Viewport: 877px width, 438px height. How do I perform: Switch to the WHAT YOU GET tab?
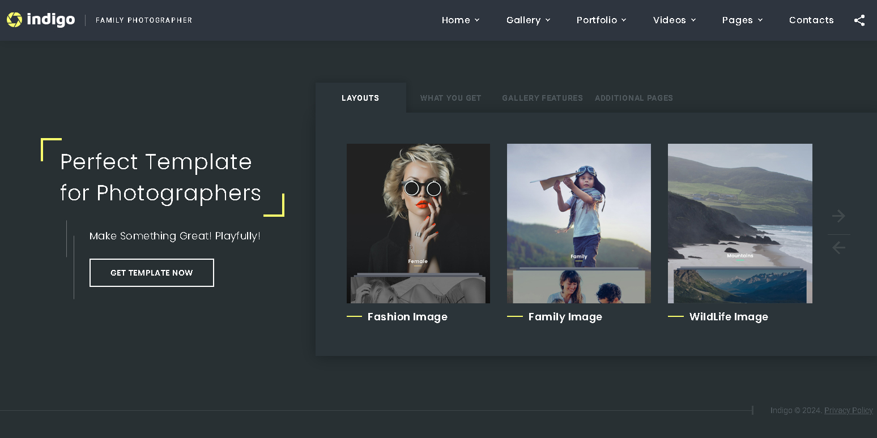[450, 98]
